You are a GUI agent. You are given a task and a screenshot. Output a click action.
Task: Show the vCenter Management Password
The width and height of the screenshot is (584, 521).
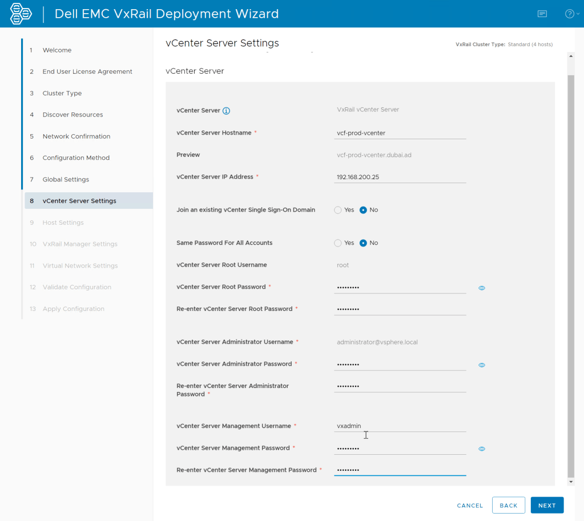click(482, 449)
